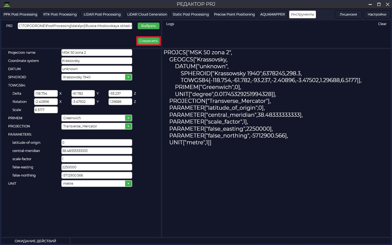Go to the AQUAMAPPER tab
392x245 pixels.
click(x=272, y=14)
